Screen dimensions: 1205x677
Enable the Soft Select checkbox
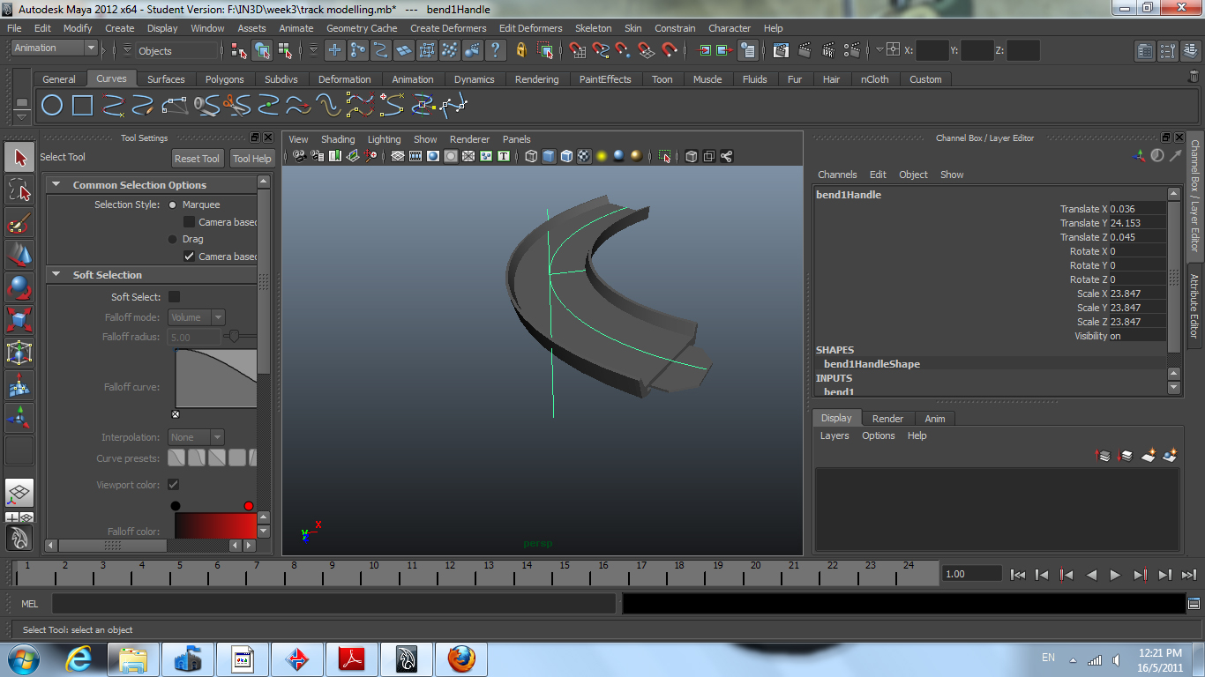[x=174, y=297]
